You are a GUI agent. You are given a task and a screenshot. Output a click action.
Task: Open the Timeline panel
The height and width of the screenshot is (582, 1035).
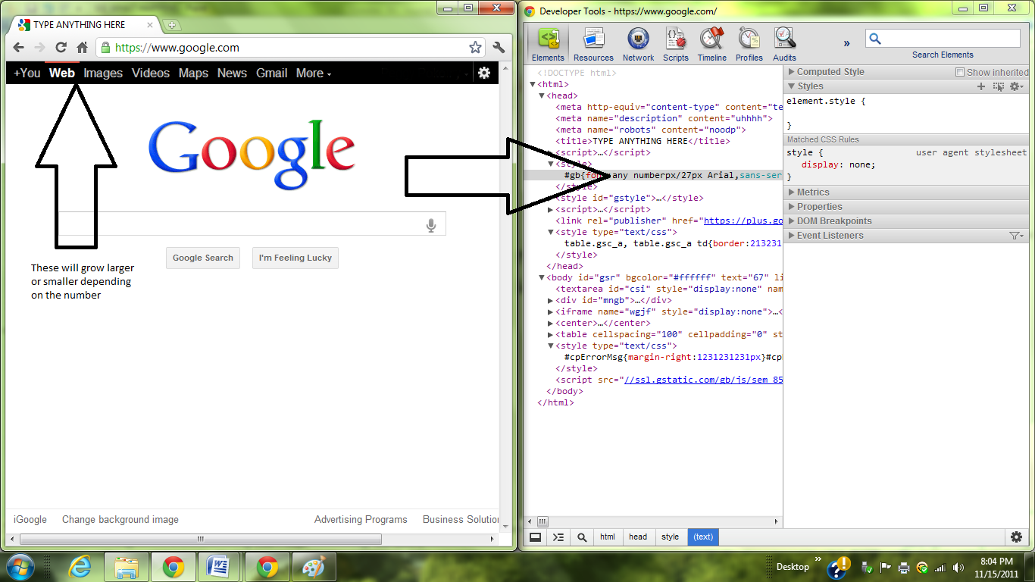[711, 45]
